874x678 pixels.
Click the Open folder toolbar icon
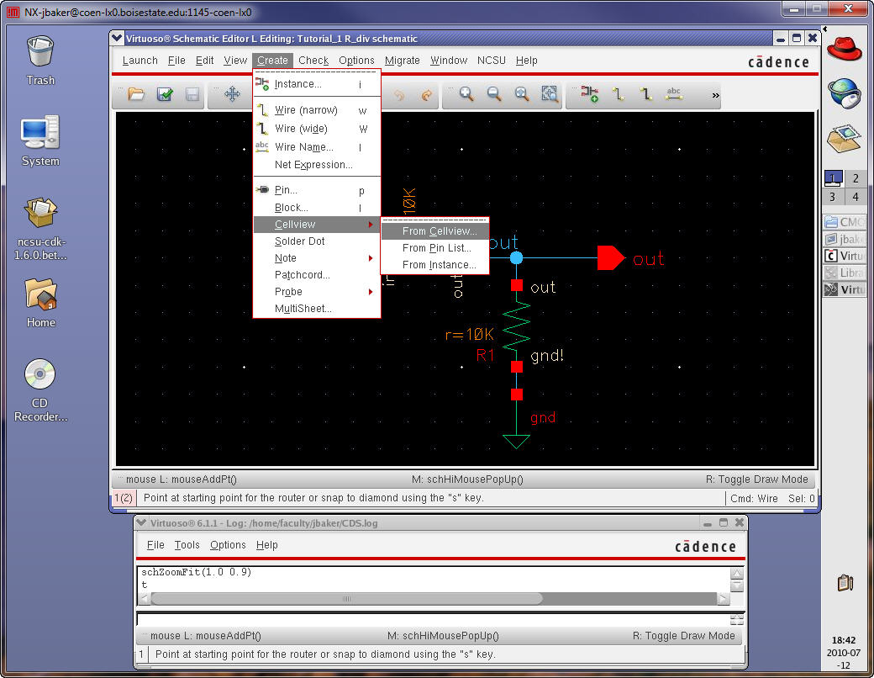point(136,95)
